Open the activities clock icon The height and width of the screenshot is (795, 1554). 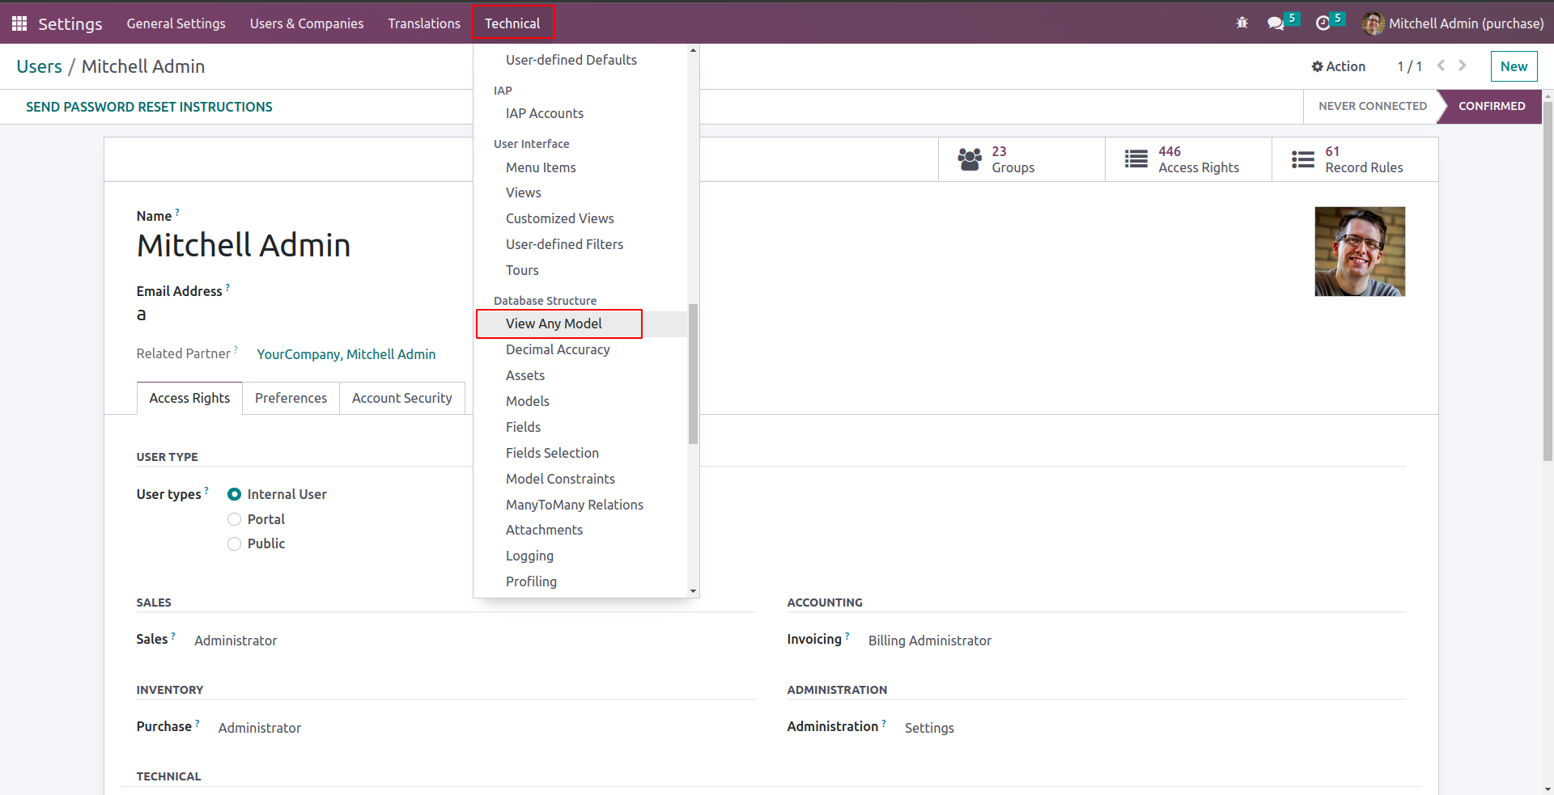point(1323,23)
